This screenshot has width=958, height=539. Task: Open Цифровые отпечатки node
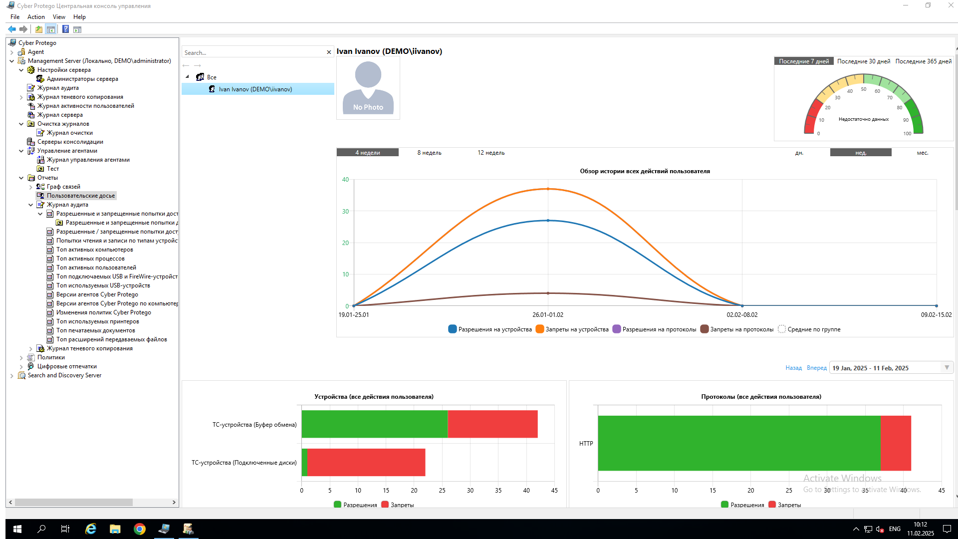point(67,366)
